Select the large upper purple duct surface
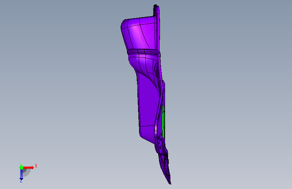Screen dimensions: 292x189 pos(139,34)
